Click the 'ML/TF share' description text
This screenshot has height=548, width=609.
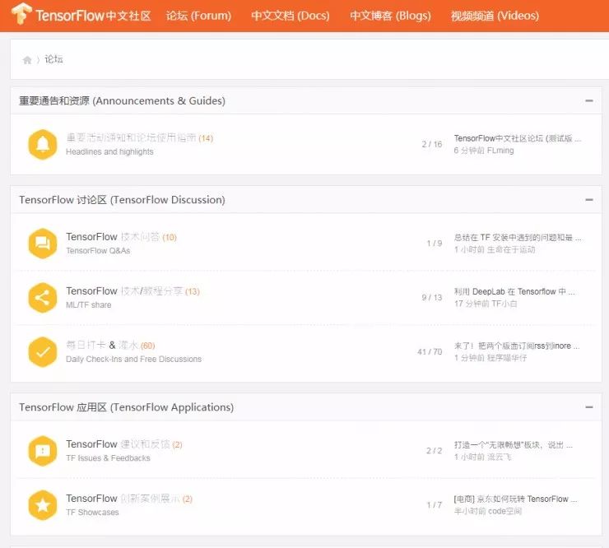89,305
